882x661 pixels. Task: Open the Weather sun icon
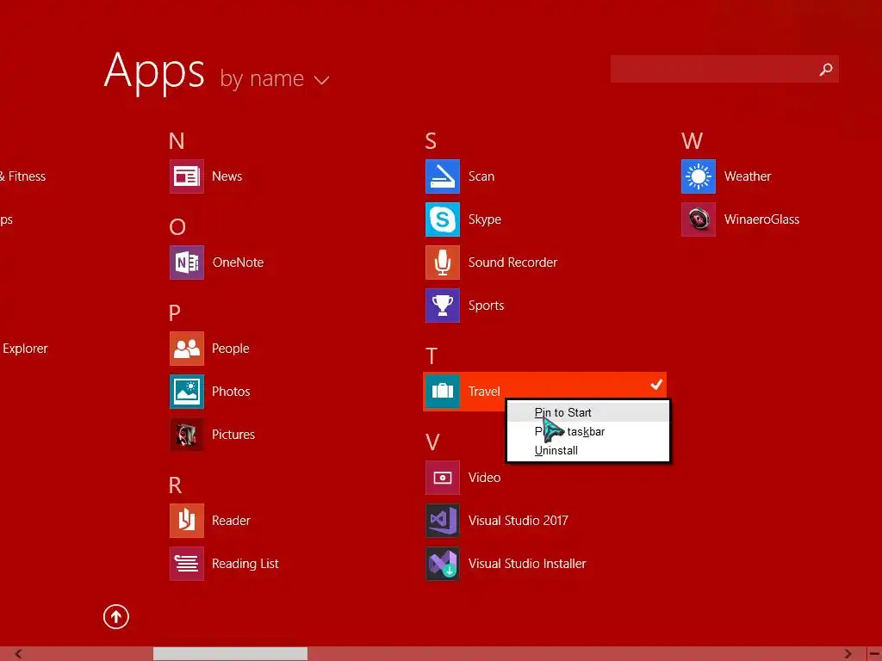699,176
